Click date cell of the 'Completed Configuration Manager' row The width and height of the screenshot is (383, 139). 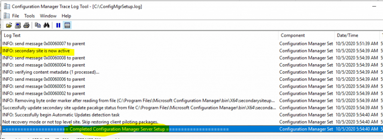[x=357, y=129]
